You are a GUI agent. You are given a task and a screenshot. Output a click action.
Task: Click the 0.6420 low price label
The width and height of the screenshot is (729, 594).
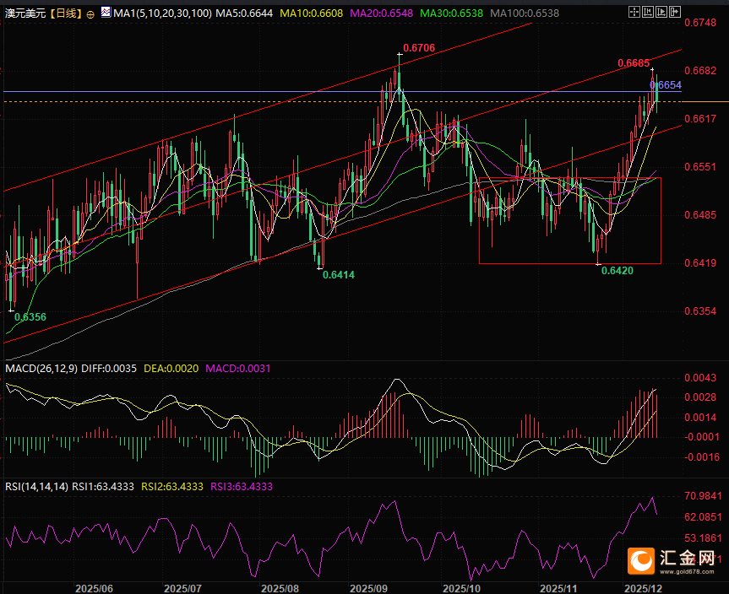click(x=617, y=270)
